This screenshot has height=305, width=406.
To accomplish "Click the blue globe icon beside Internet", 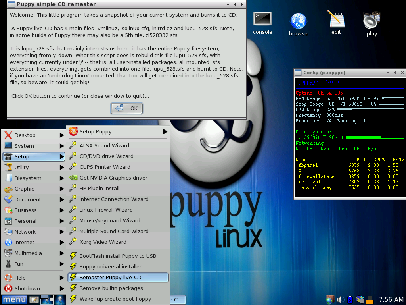I will [x=8, y=242].
